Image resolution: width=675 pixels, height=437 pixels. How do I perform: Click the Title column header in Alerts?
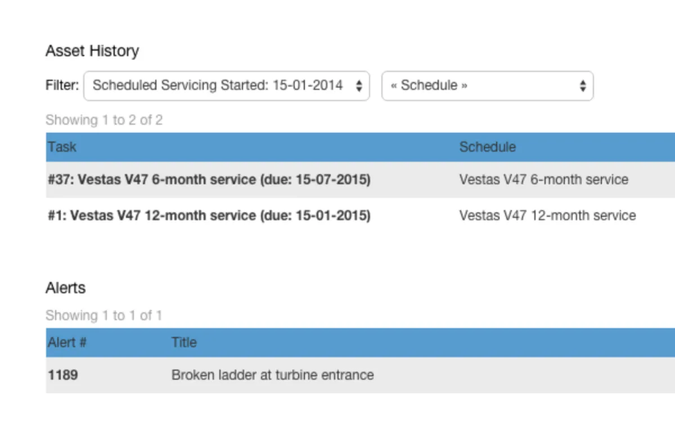pyautogui.click(x=184, y=343)
